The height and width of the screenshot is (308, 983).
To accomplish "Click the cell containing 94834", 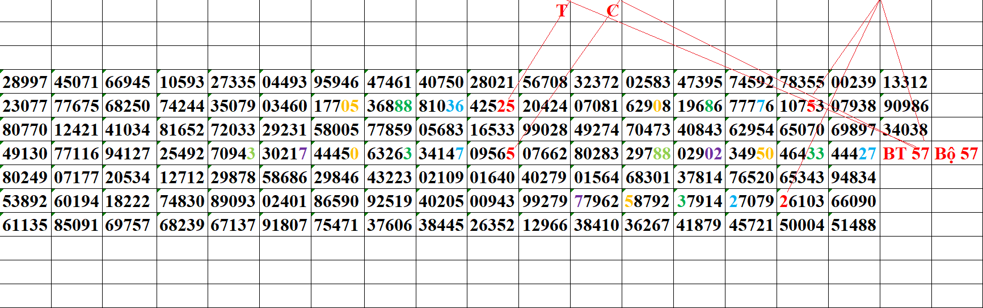I will 853,178.
